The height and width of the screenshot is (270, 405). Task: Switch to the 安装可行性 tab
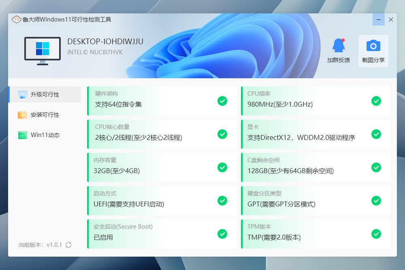point(45,115)
